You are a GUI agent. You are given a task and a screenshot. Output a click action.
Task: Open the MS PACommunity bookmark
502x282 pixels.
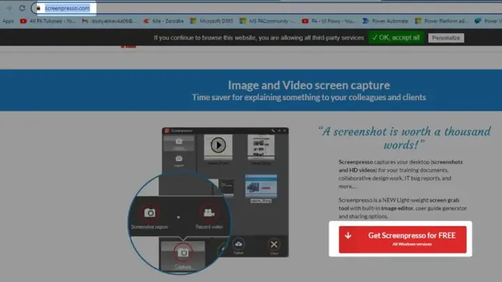pos(267,21)
